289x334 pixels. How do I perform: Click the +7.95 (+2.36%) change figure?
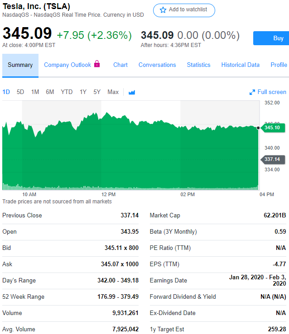point(94,35)
